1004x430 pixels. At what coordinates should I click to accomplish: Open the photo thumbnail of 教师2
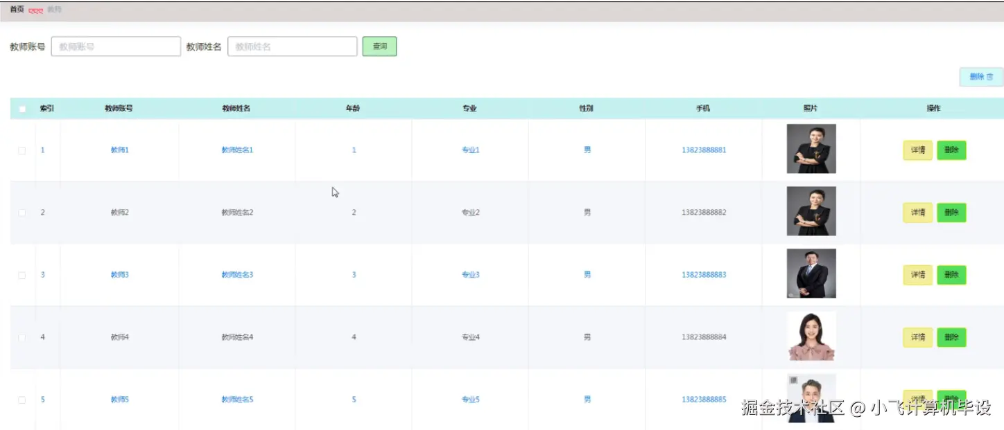coord(811,211)
